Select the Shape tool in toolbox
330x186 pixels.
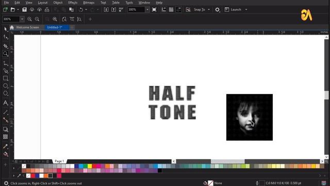[x=6, y=37]
